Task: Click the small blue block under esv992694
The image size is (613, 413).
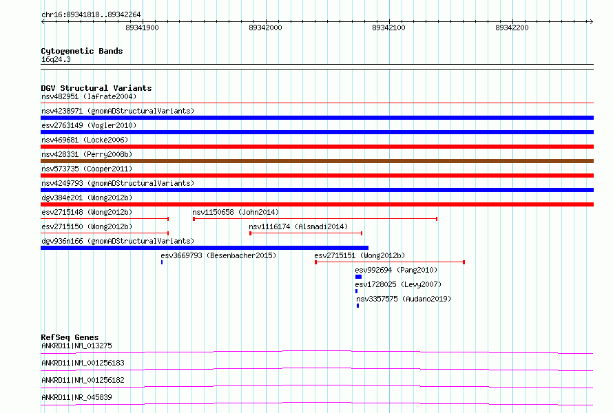Action: [x=358, y=277]
